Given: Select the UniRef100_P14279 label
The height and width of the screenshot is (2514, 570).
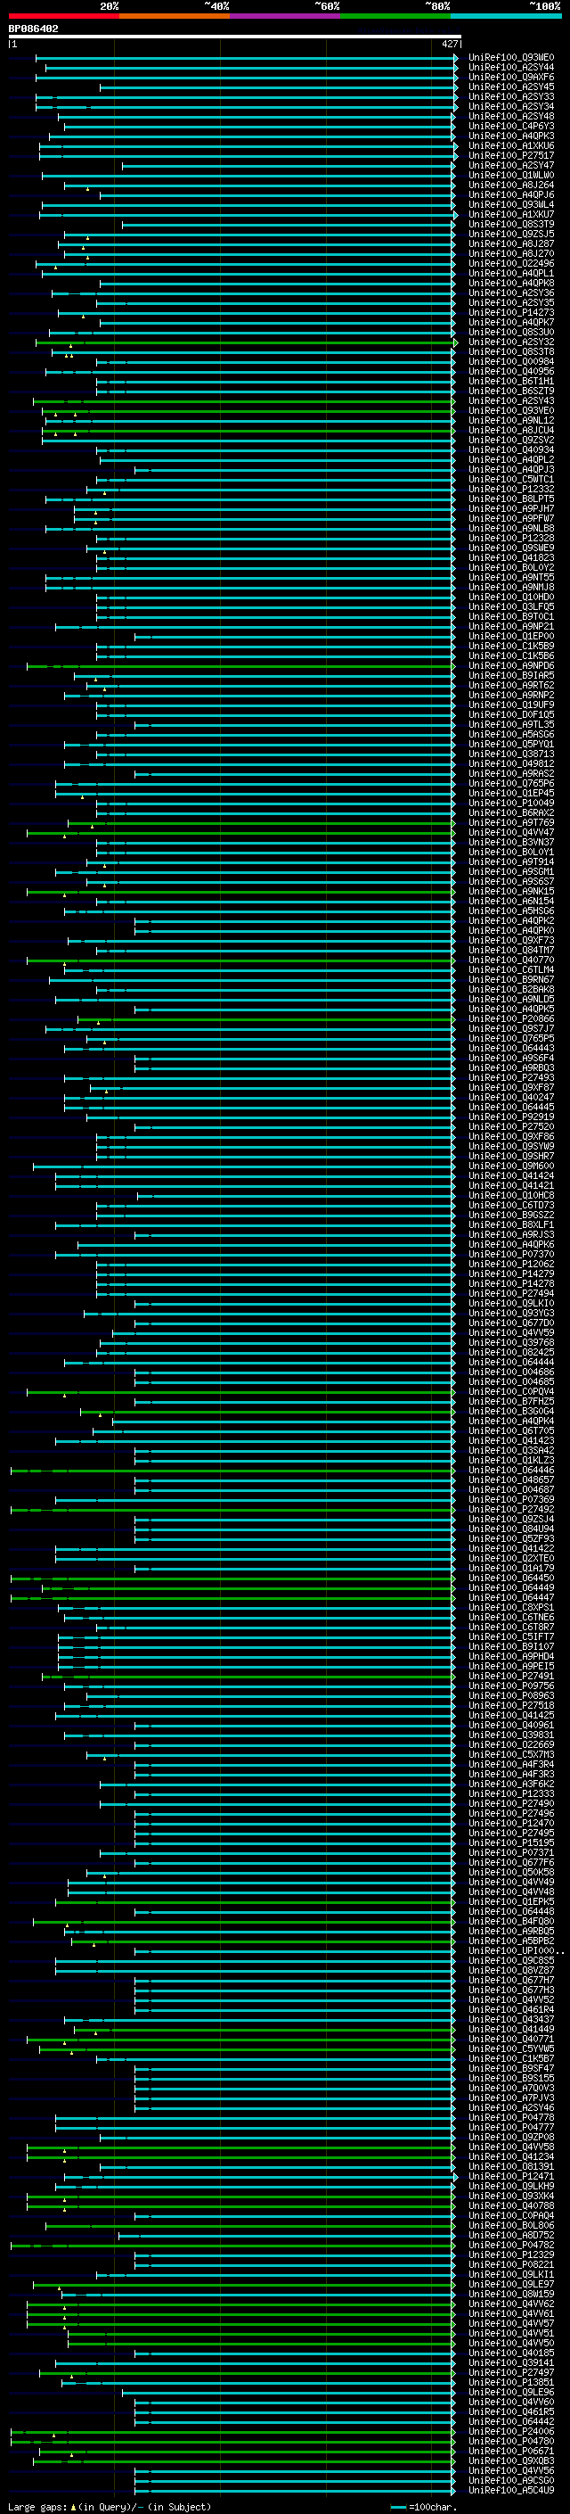Looking at the screenshot, I should [511, 1274].
